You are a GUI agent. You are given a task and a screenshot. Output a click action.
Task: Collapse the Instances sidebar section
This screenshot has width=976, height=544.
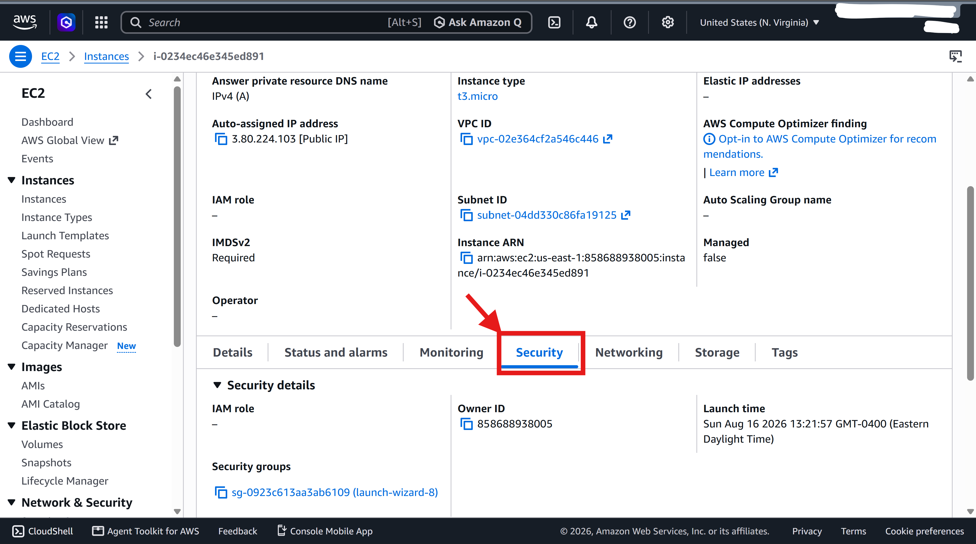tap(11, 180)
